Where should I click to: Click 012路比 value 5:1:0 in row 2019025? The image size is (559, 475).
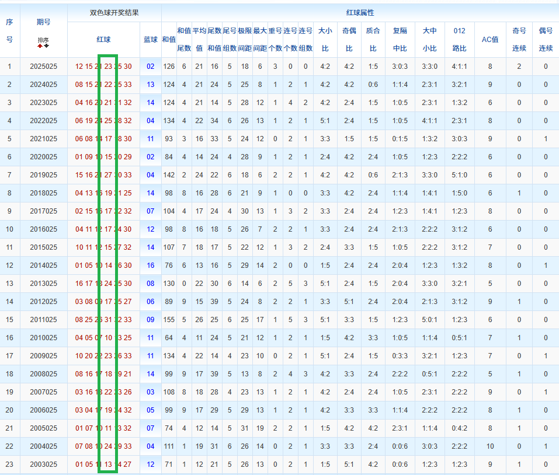pyautogui.click(x=460, y=175)
